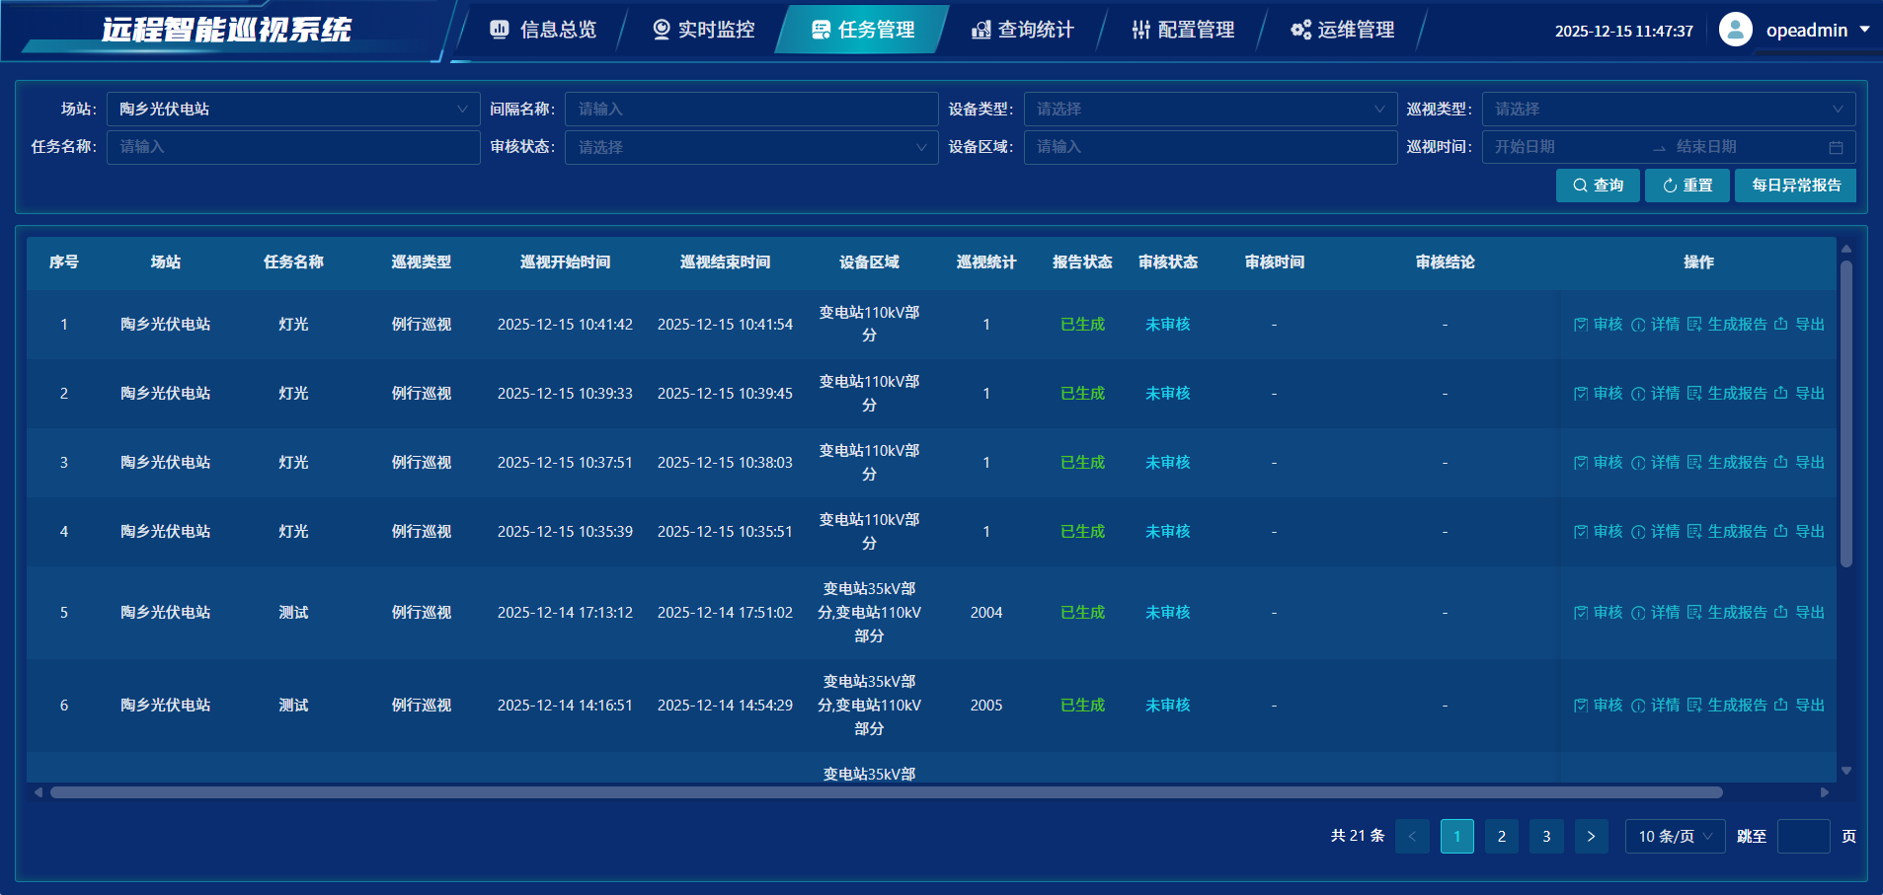Click the 间隔名称 input field
The width and height of the screenshot is (1883, 895).
tap(751, 109)
